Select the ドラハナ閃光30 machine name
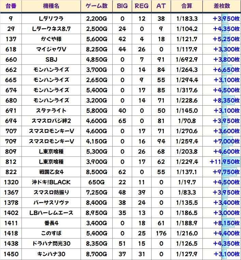The height and width of the screenshot is (260, 241). pyautogui.click(x=51, y=244)
